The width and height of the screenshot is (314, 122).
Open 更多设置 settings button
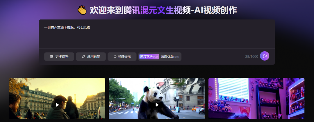point(59,57)
